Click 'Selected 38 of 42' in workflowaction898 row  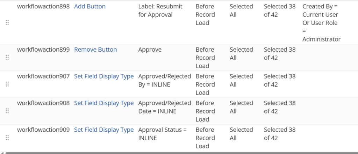[280, 10]
